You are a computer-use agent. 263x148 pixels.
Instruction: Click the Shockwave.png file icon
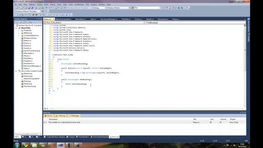(22, 86)
